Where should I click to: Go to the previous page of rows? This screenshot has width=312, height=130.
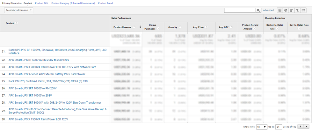click(x=301, y=127)
